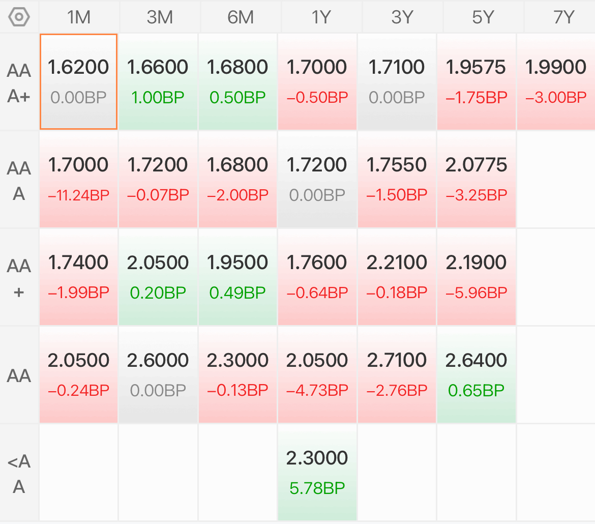Click the AAA rating row label

tap(19, 181)
